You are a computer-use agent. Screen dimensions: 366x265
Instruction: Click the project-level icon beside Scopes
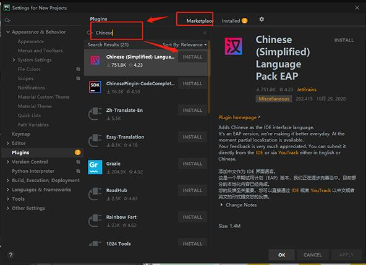pyautogui.click(x=78, y=78)
